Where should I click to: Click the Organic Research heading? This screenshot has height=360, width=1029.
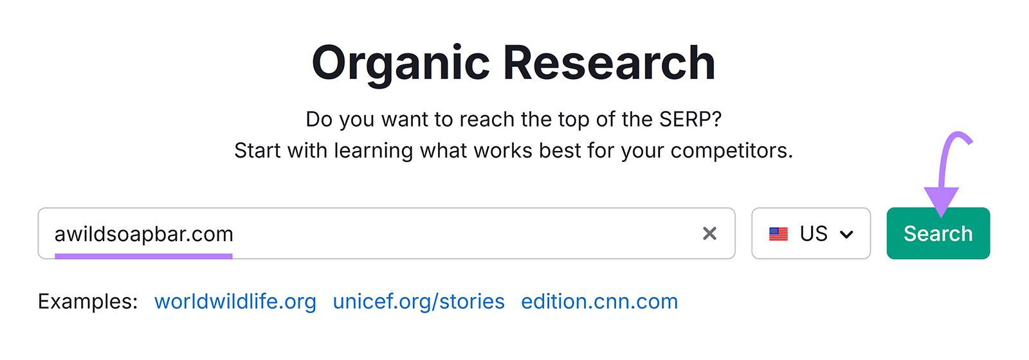pos(513,63)
